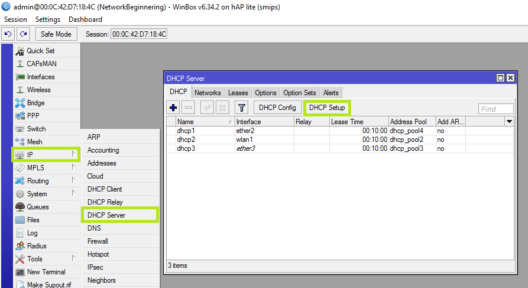Click the Session address field

(x=139, y=34)
